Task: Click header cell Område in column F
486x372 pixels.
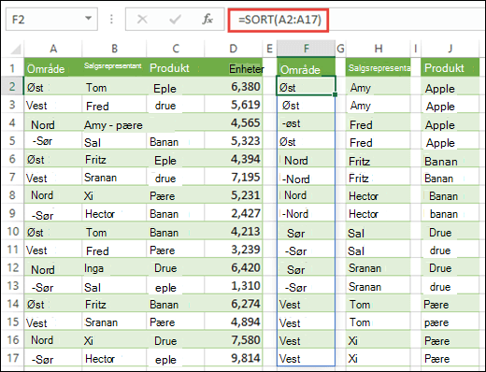Action: 307,67
